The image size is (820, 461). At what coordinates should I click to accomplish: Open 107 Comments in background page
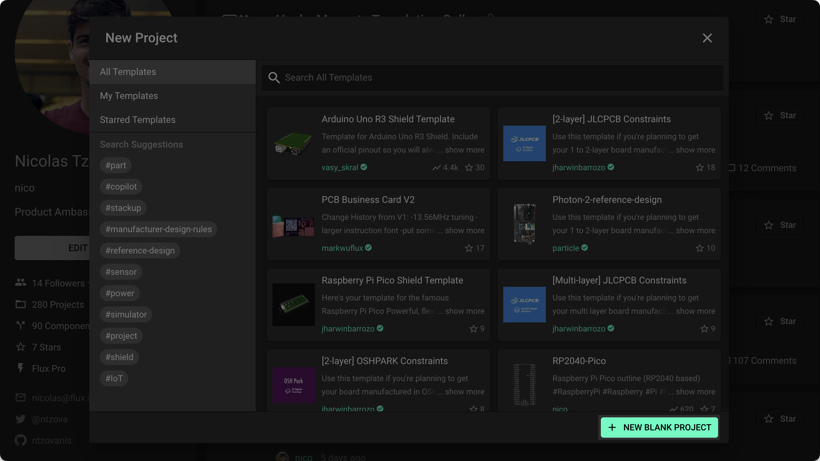pos(764,361)
